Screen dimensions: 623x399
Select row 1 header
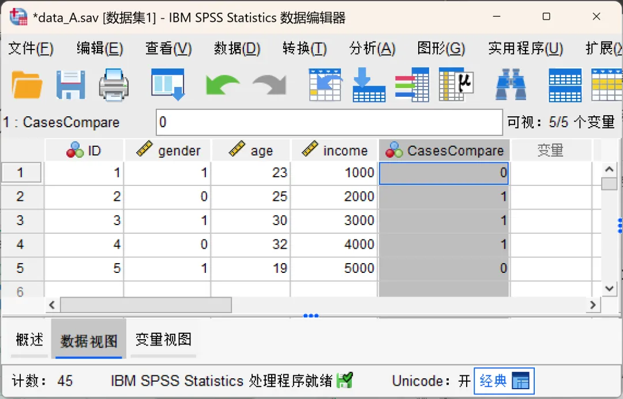21,173
